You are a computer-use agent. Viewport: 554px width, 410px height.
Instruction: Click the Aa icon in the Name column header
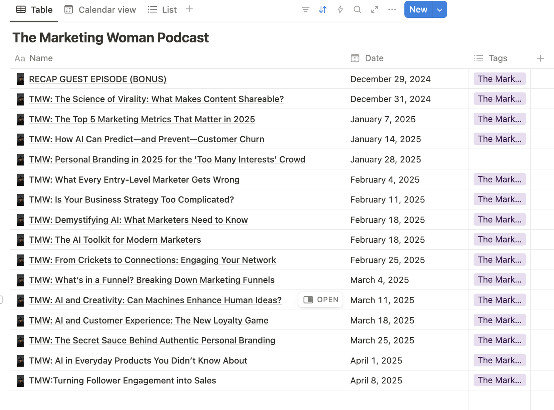point(20,58)
